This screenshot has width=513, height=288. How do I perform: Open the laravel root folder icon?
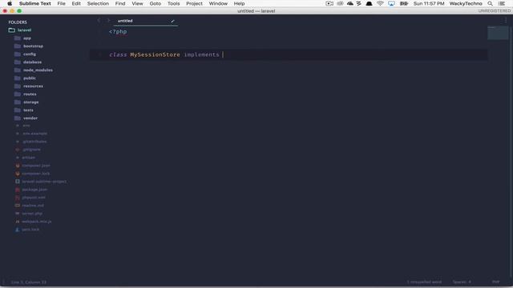(12, 30)
